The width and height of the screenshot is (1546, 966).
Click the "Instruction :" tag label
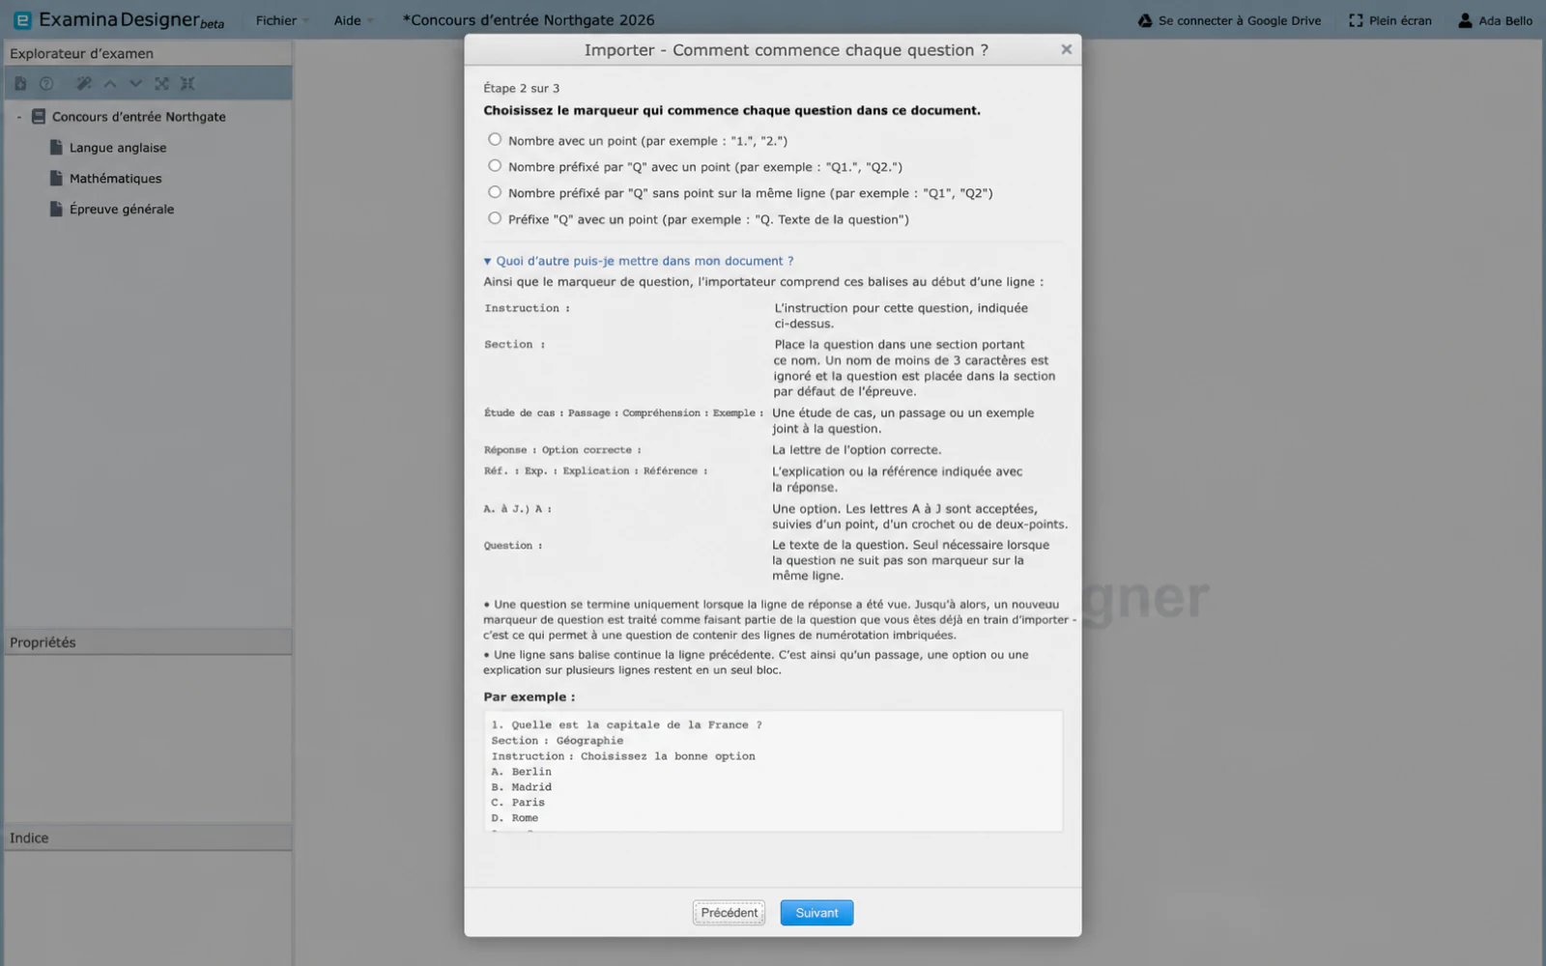tap(527, 308)
